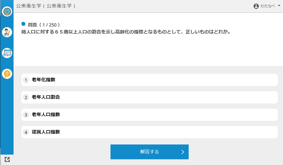This screenshot has width=283, height=165.
Task: Click the numbered badge 3 on the third choice
Action: point(26,115)
